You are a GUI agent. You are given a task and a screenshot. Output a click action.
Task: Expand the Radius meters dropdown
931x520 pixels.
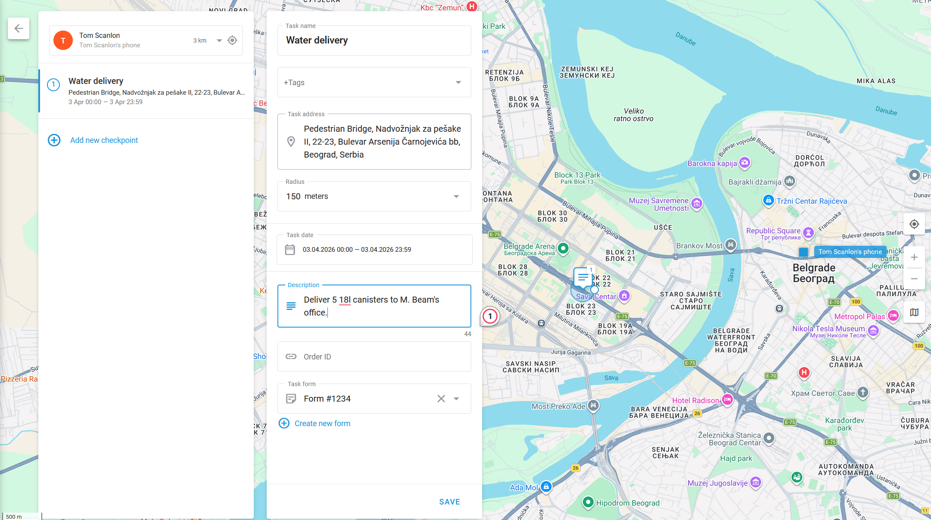tap(456, 196)
